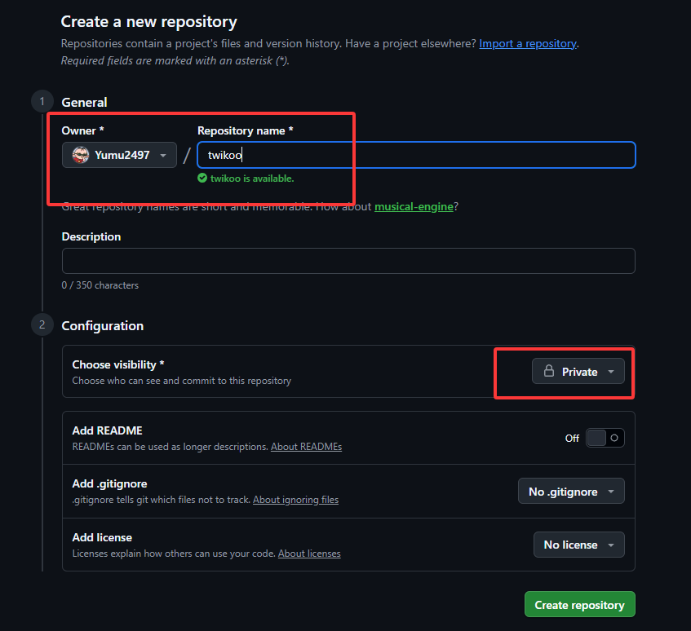This screenshot has width=691, height=631.
Task: Click the lock icon beside Private
Action: [549, 372]
